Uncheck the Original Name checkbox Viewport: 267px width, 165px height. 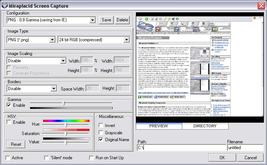pos(101,140)
